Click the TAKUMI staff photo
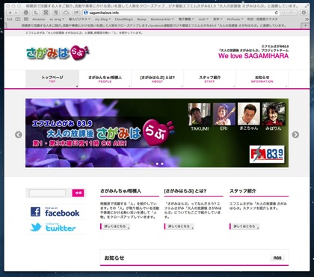Screen dimensions: 314x277 pyautogui.click(x=200, y=114)
